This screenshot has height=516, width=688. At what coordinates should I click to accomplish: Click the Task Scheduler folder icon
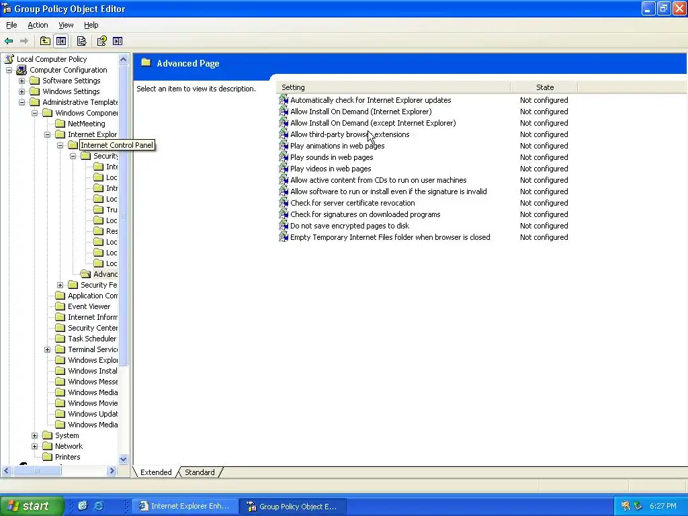tap(60, 339)
